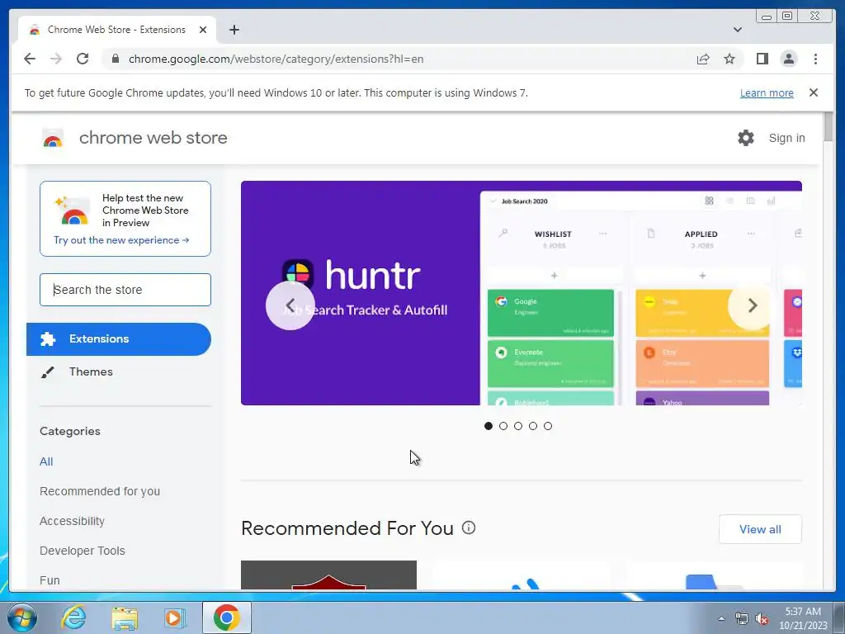845x634 pixels.
Task: Expand the tab search dropdown arrow
Action: click(737, 30)
